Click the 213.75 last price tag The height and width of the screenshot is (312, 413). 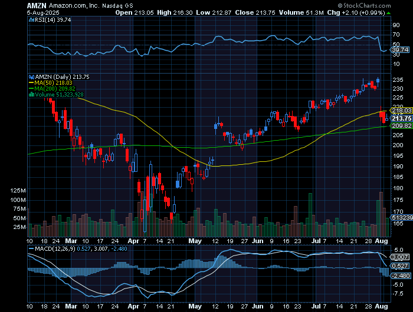tap(401, 118)
